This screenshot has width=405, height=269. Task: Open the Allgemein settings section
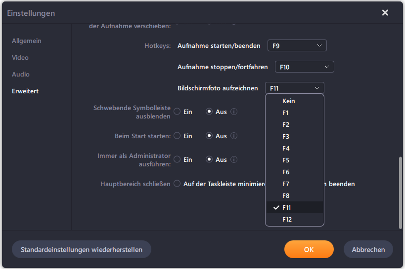27,41
